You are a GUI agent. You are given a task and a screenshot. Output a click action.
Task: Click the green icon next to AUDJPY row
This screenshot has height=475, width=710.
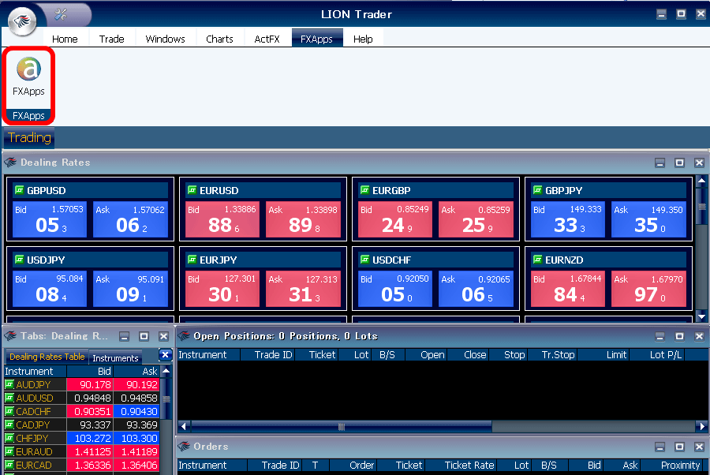(x=9, y=385)
